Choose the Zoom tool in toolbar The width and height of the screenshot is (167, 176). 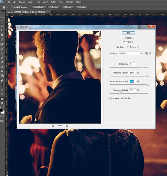[2, 104]
